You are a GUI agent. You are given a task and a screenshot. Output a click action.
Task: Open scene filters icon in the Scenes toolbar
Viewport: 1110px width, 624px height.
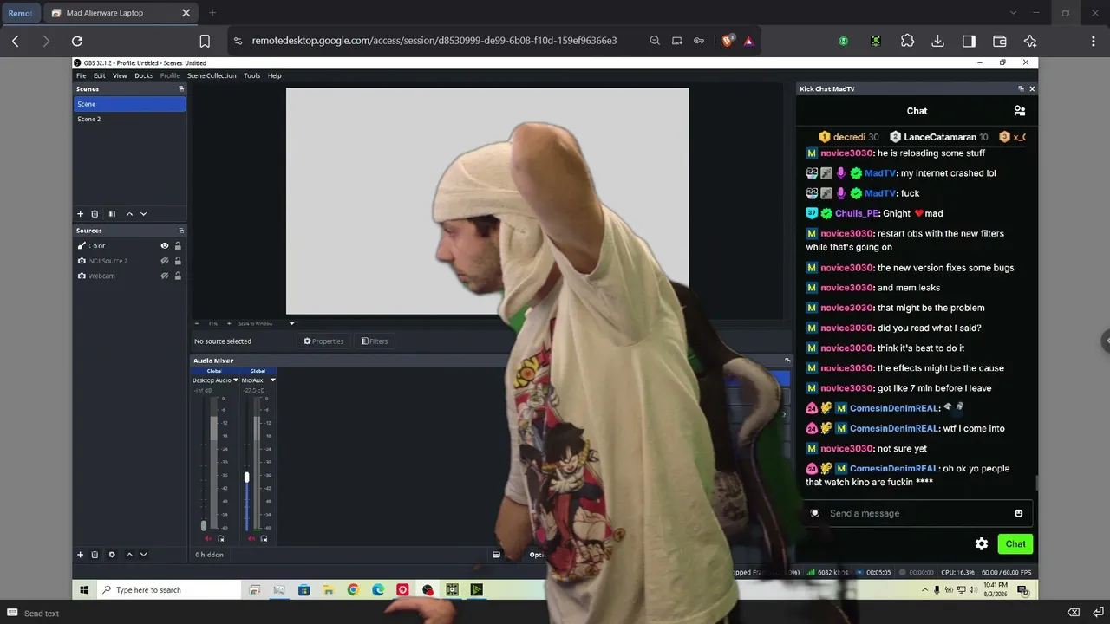click(112, 214)
